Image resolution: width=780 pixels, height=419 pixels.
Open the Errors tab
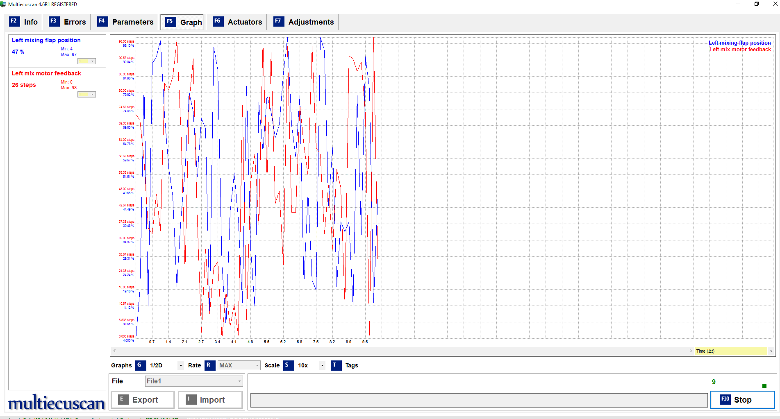pos(68,22)
